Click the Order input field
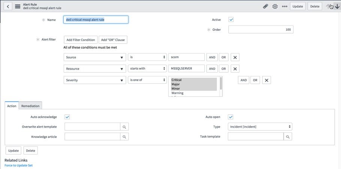This screenshot has width=341, height=169. [x=261, y=30]
